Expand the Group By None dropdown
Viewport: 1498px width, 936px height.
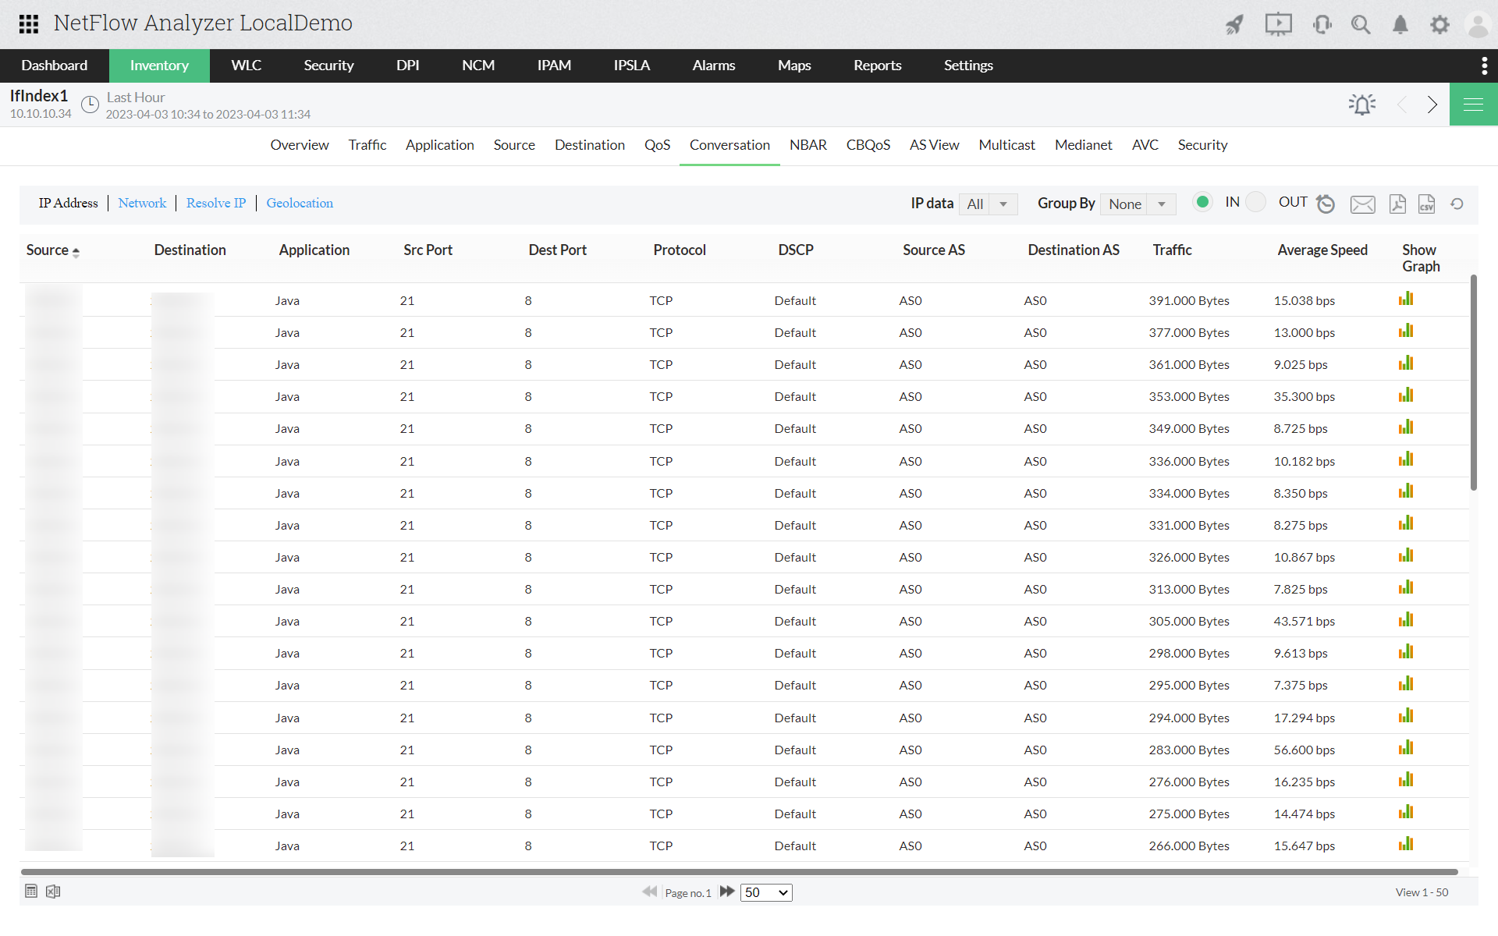point(1138,204)
